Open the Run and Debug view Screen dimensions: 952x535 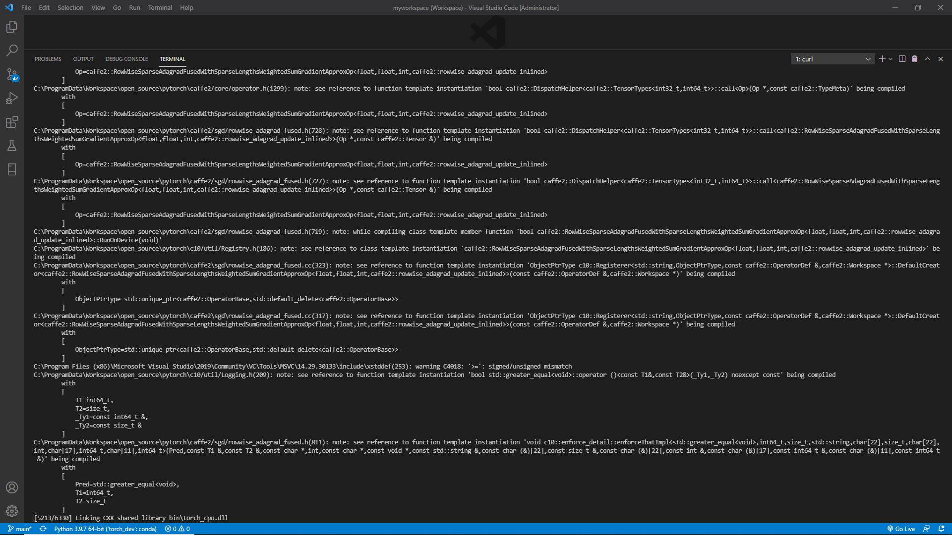pos(12,98)
